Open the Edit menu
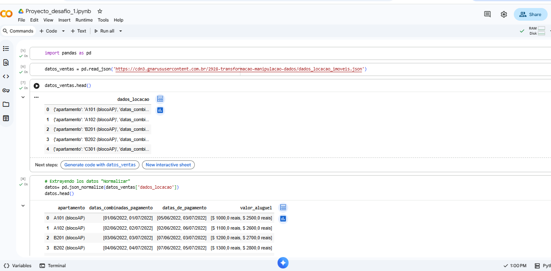 (x=34, y=20)
